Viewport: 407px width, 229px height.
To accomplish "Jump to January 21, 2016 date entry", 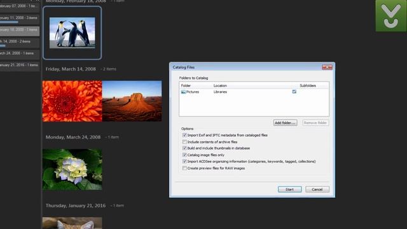I will tap(20, 66).
